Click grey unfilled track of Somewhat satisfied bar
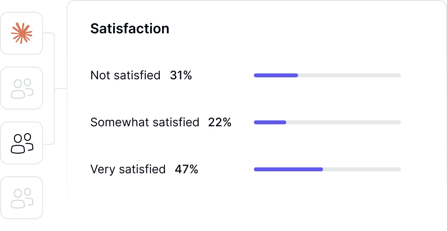 (x=343, y=122)
